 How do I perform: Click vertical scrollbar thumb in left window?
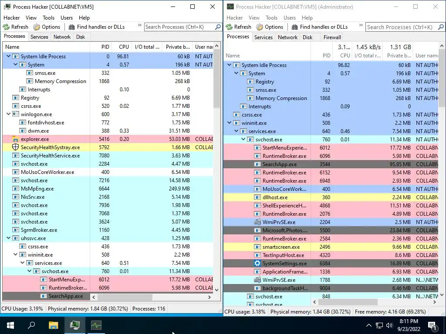(217, 79)
